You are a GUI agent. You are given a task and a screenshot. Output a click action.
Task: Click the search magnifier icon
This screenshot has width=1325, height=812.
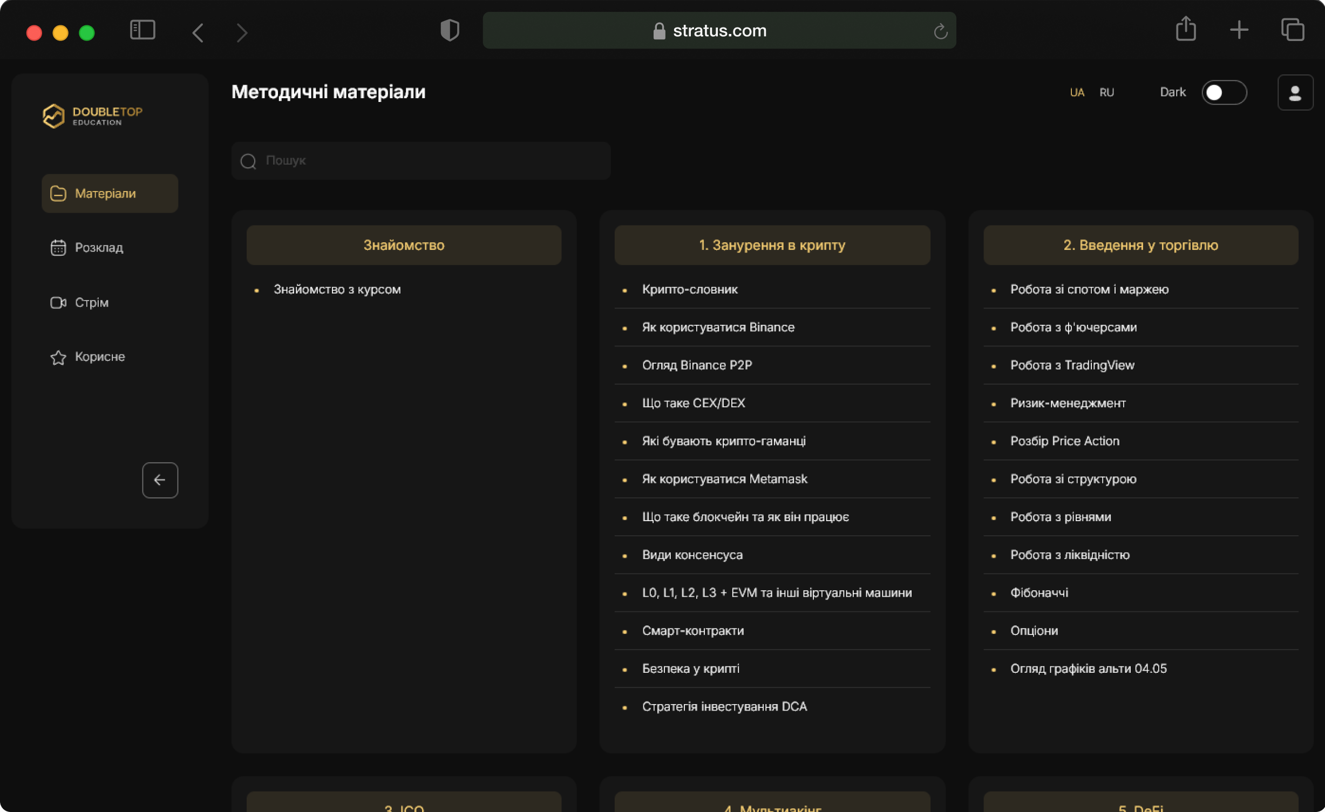coord(248,161)
